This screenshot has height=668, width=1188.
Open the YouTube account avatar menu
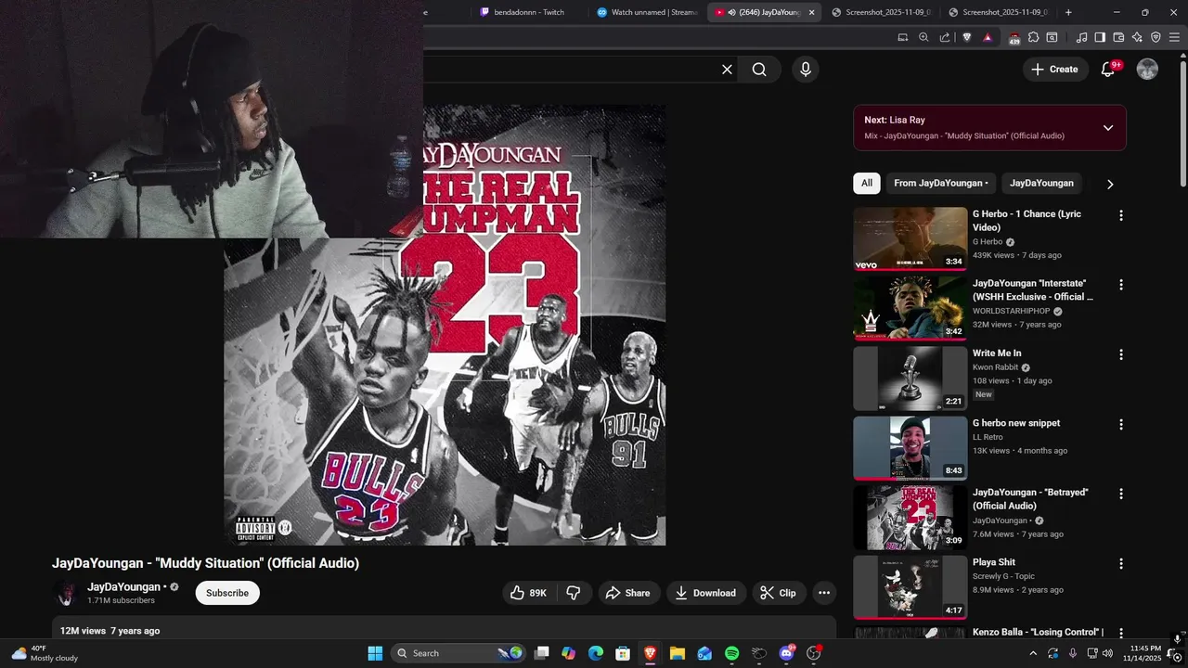1147,70
